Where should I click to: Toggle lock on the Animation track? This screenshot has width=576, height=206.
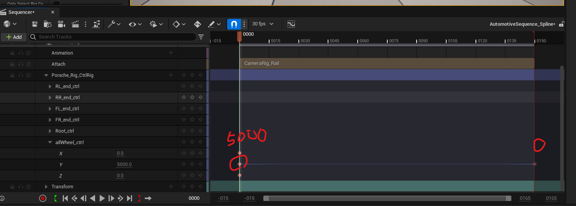coord(12,53)
